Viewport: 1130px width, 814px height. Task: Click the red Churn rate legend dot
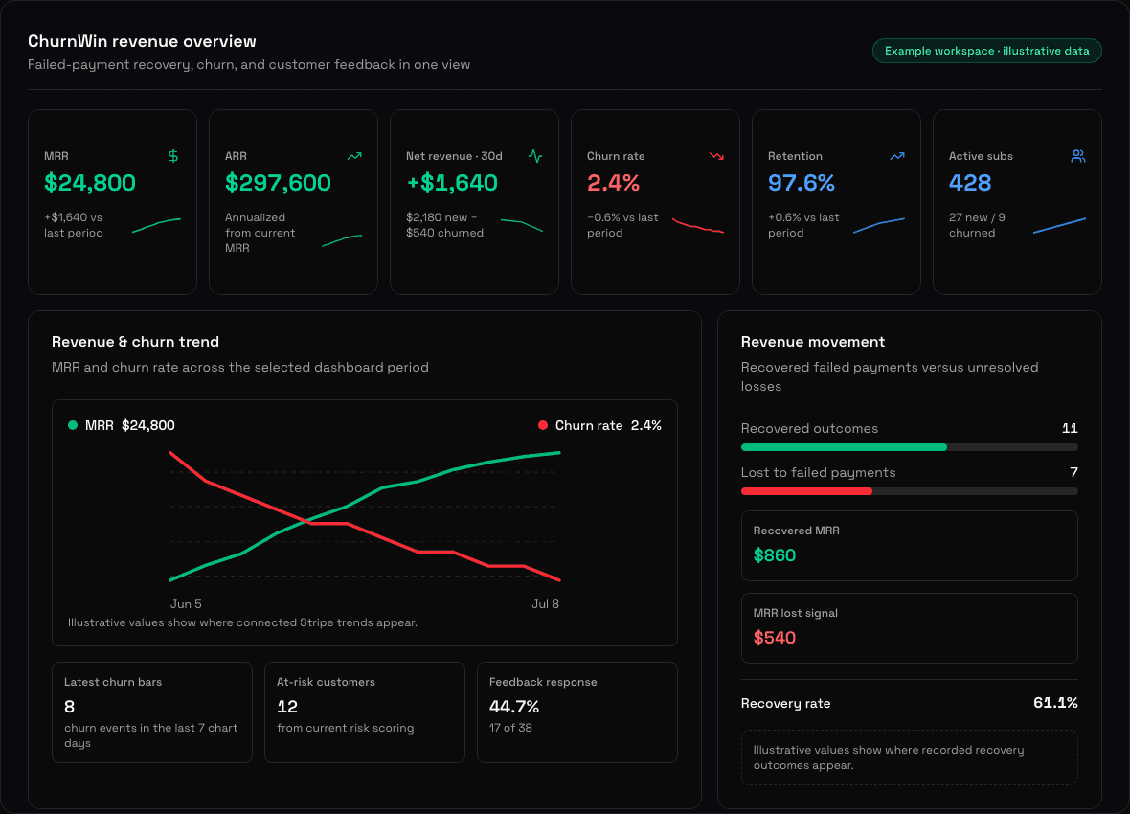coord(543,425)
